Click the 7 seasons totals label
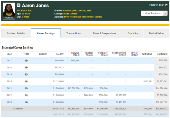The image size is (170, 118). [x=18, y=109]
